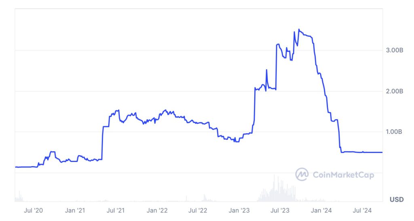Click the 3.00B y-axis label
Image resolution: width=414 pixels, height=221 pixels.
pos(395,51)
